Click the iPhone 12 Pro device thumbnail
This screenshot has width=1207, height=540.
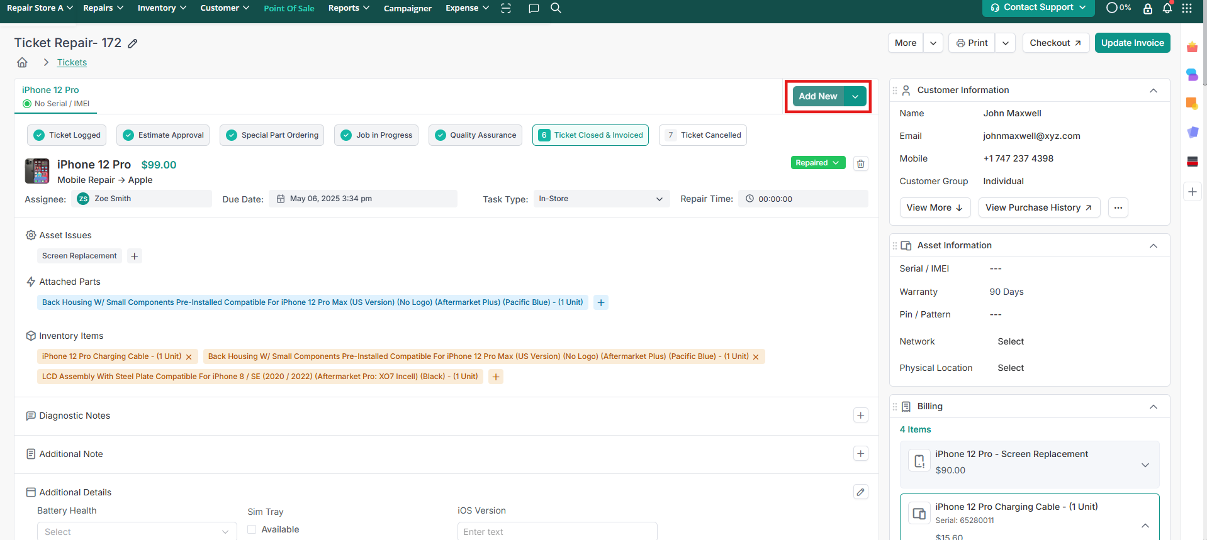click(x=37, y=171)
